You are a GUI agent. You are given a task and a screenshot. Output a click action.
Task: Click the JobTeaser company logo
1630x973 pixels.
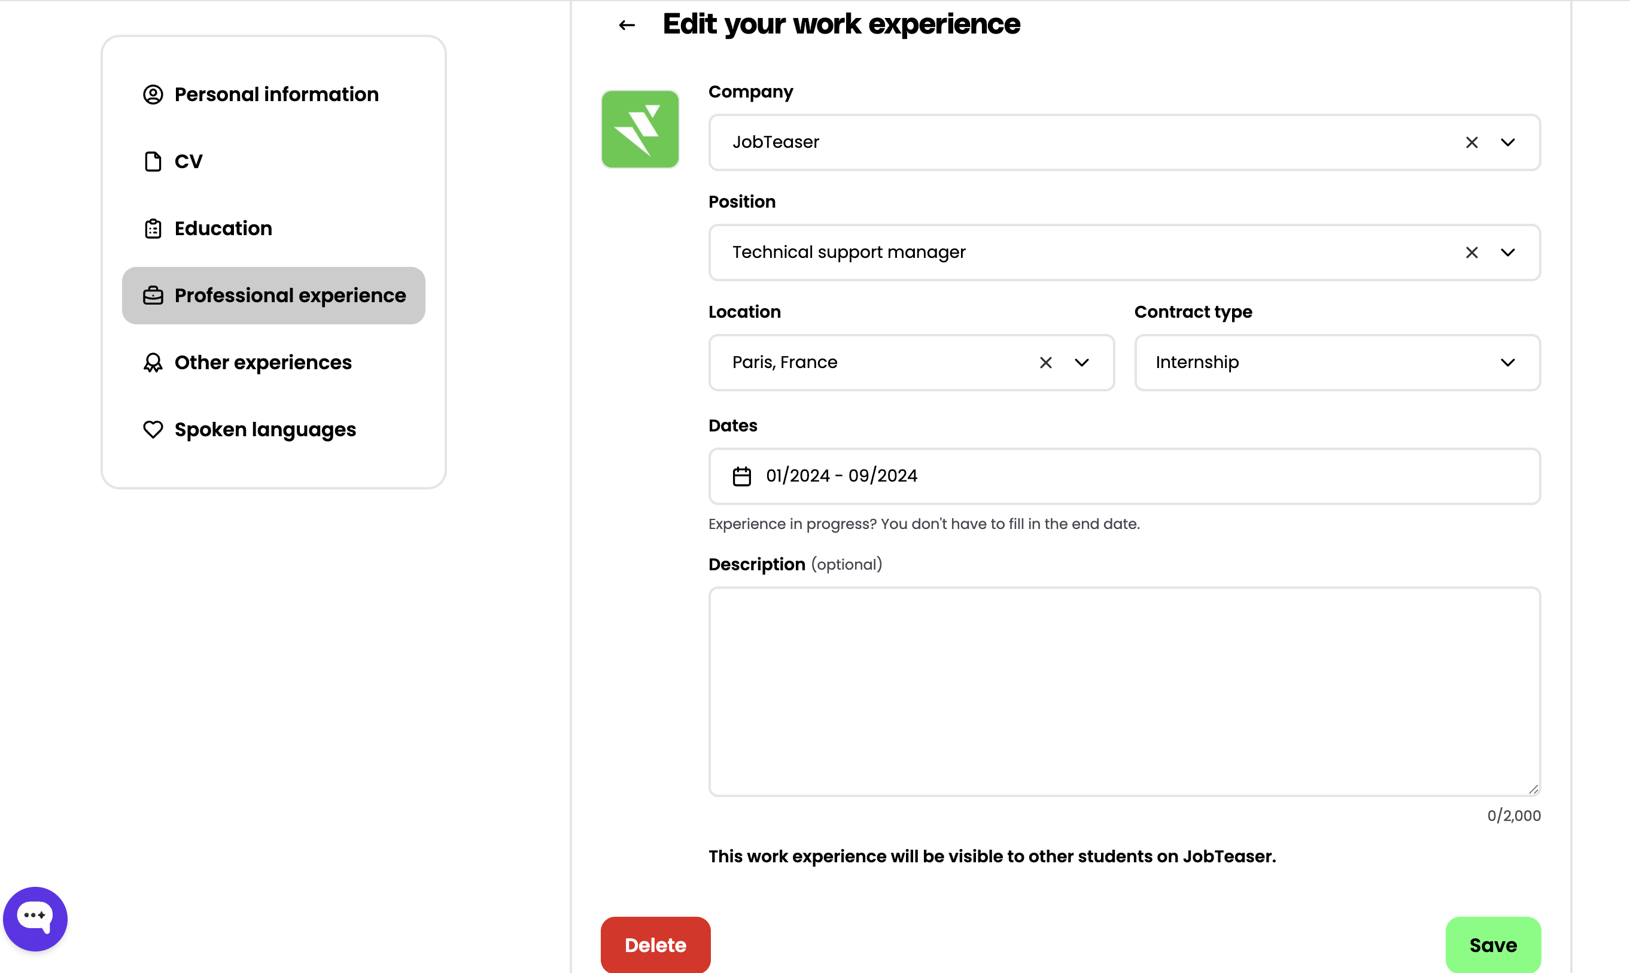[640, 129]
